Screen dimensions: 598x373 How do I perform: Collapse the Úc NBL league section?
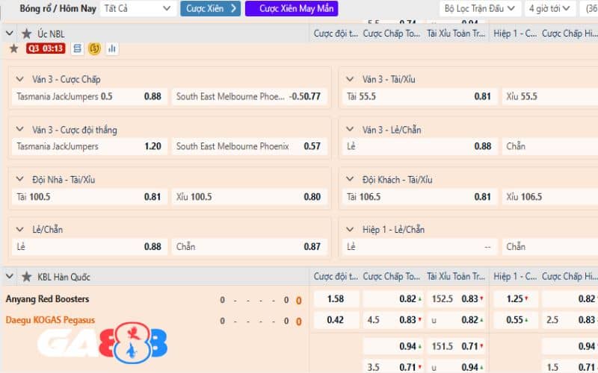[10, 34]
